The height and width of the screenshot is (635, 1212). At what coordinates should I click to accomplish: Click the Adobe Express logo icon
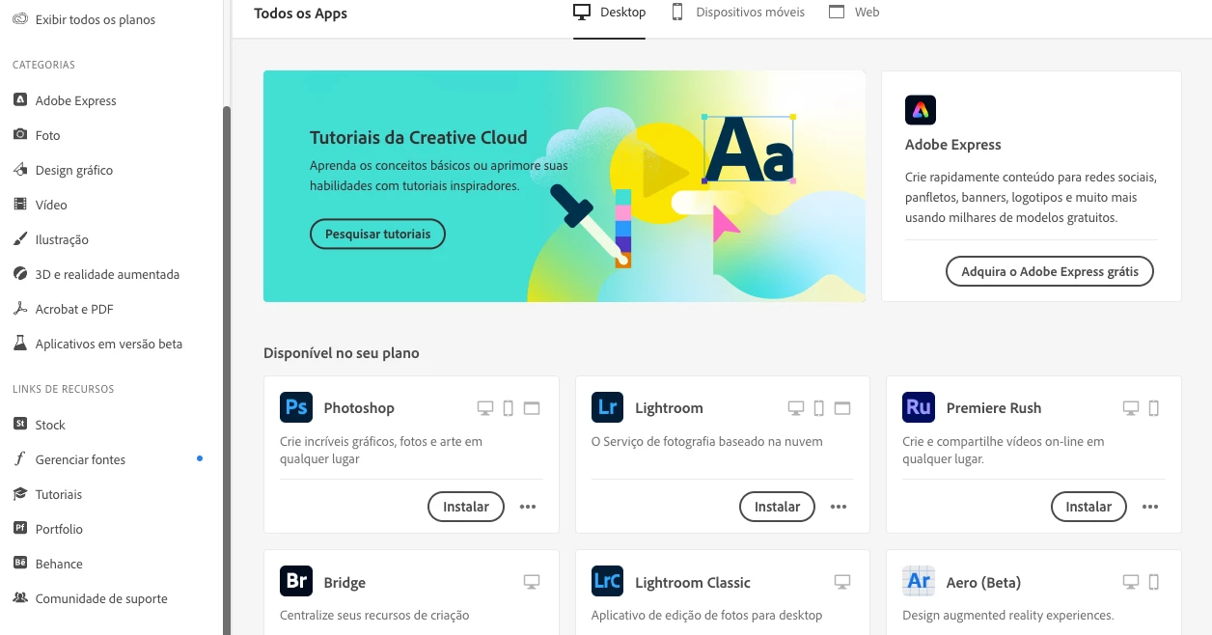point(921,110)
